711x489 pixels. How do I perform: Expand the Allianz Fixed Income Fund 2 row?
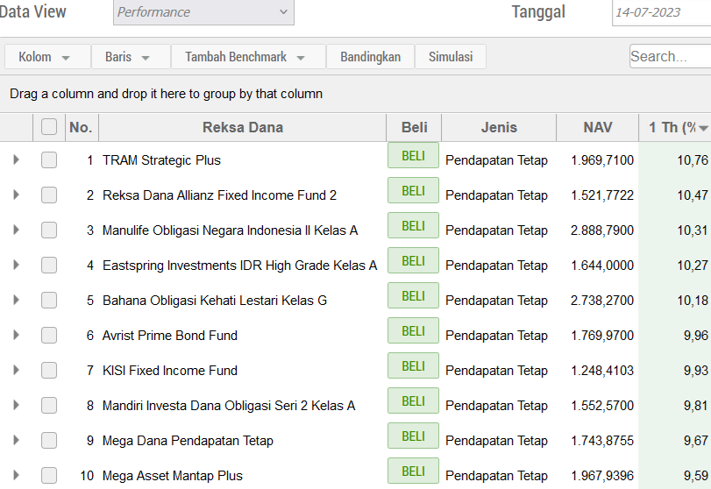(x=16, y=195)
